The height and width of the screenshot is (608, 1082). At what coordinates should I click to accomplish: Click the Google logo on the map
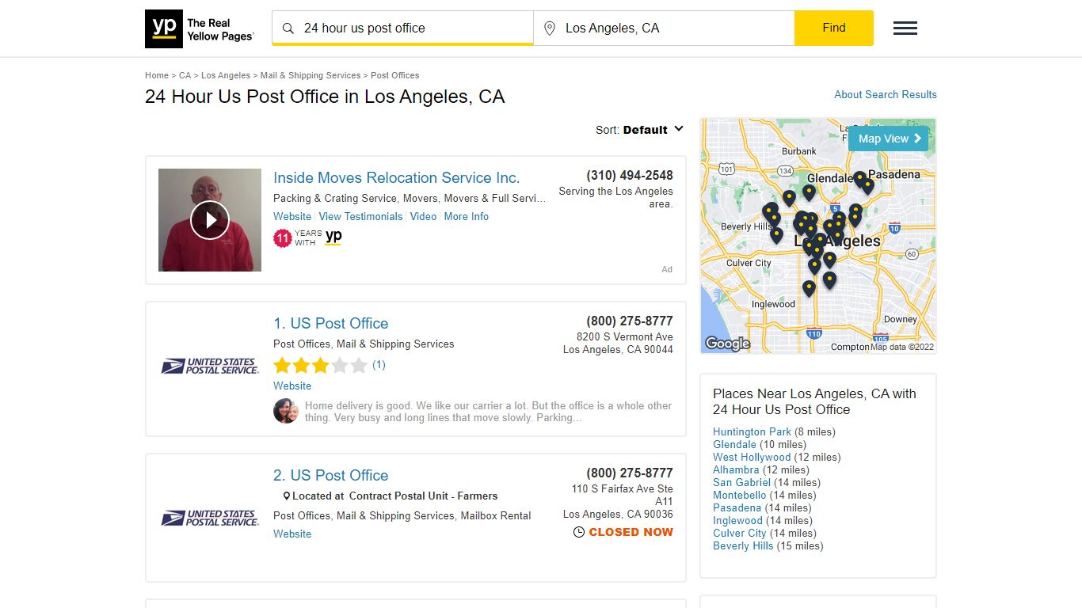coord(727,344)
